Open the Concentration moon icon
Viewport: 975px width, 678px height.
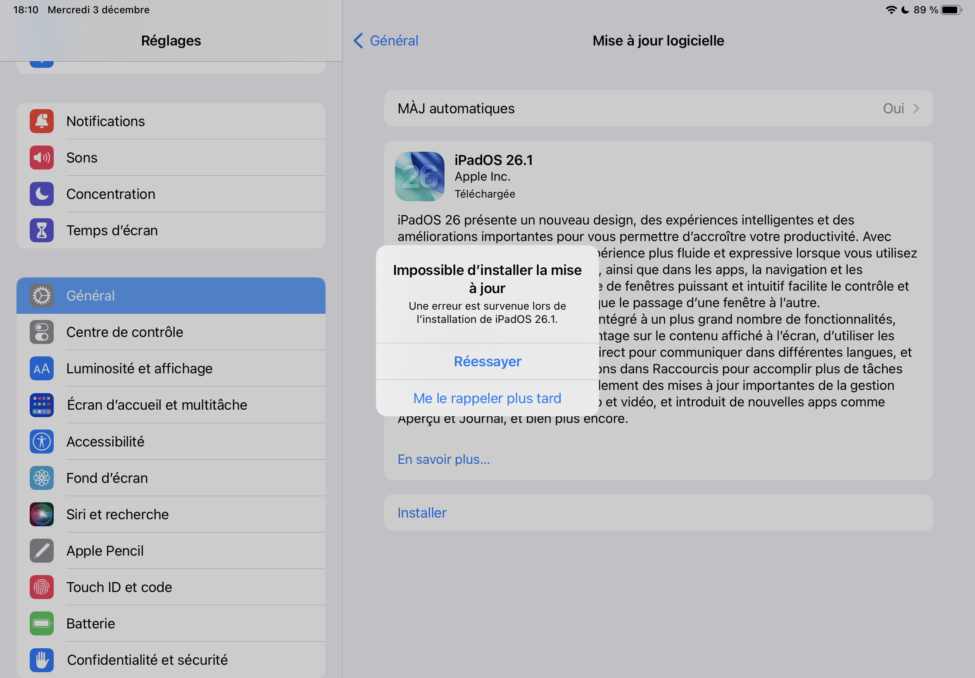pos(42,194)
